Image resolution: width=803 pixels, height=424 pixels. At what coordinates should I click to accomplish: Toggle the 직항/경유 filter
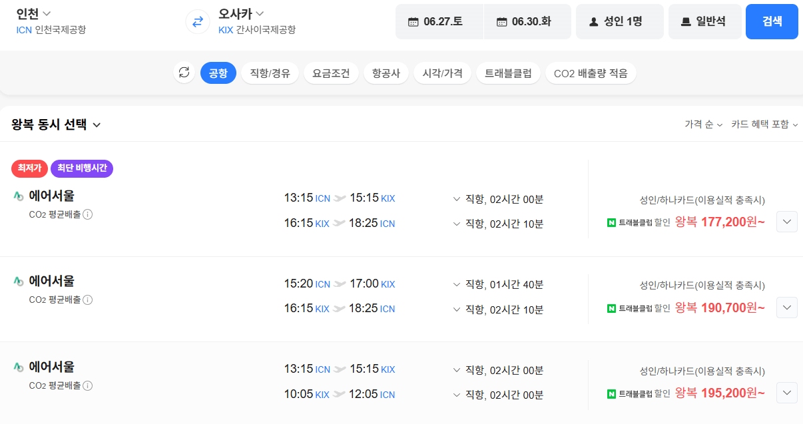pos(270,73)
